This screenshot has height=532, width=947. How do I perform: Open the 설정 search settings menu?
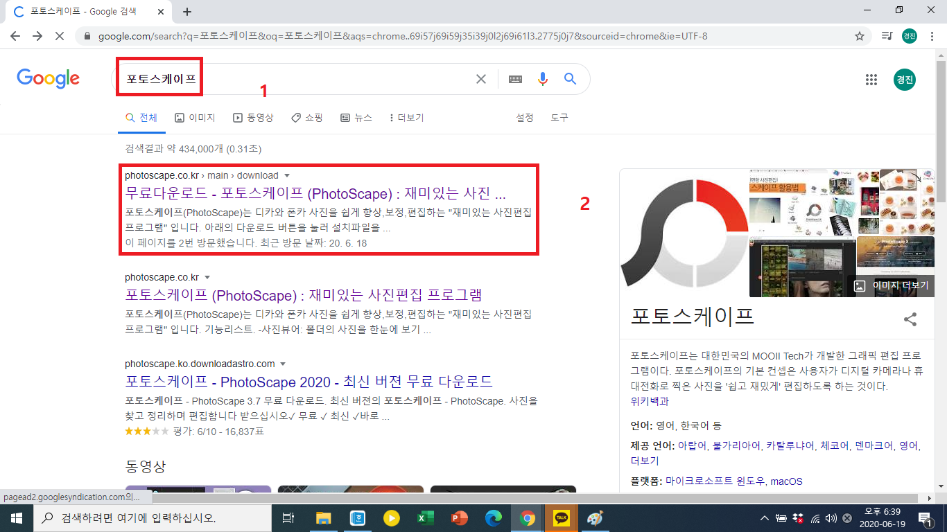tap(525, 118)
